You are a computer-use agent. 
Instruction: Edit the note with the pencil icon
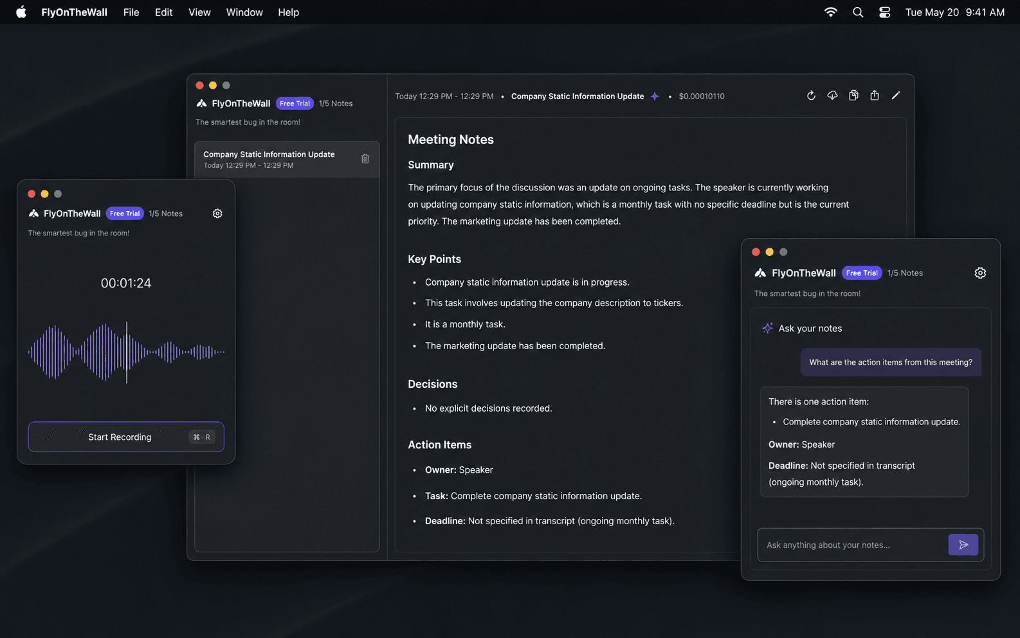pos(896,96)
